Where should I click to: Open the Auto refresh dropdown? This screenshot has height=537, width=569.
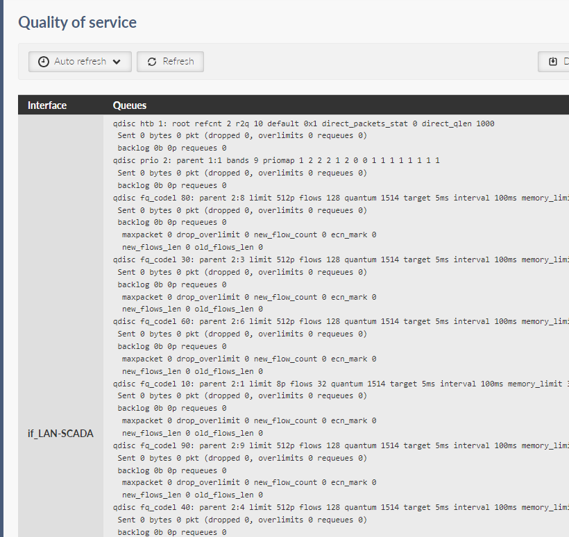tap(80, 62)
